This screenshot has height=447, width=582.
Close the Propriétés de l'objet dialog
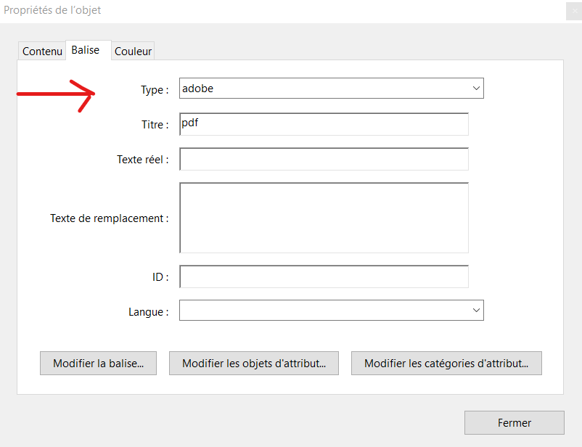(x=574, y=11)
